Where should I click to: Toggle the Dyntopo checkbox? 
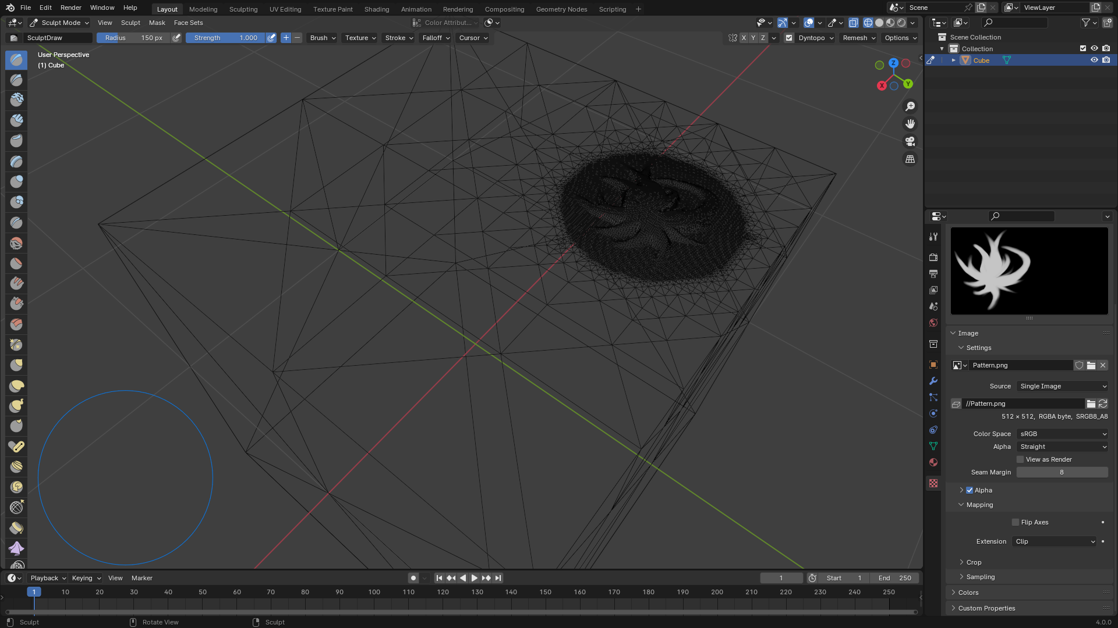click(x=789, y=38)
